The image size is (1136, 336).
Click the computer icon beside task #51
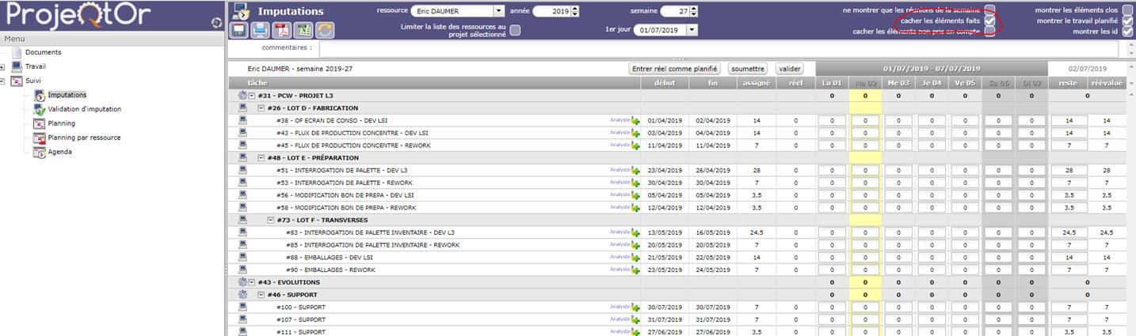[242, 170]
